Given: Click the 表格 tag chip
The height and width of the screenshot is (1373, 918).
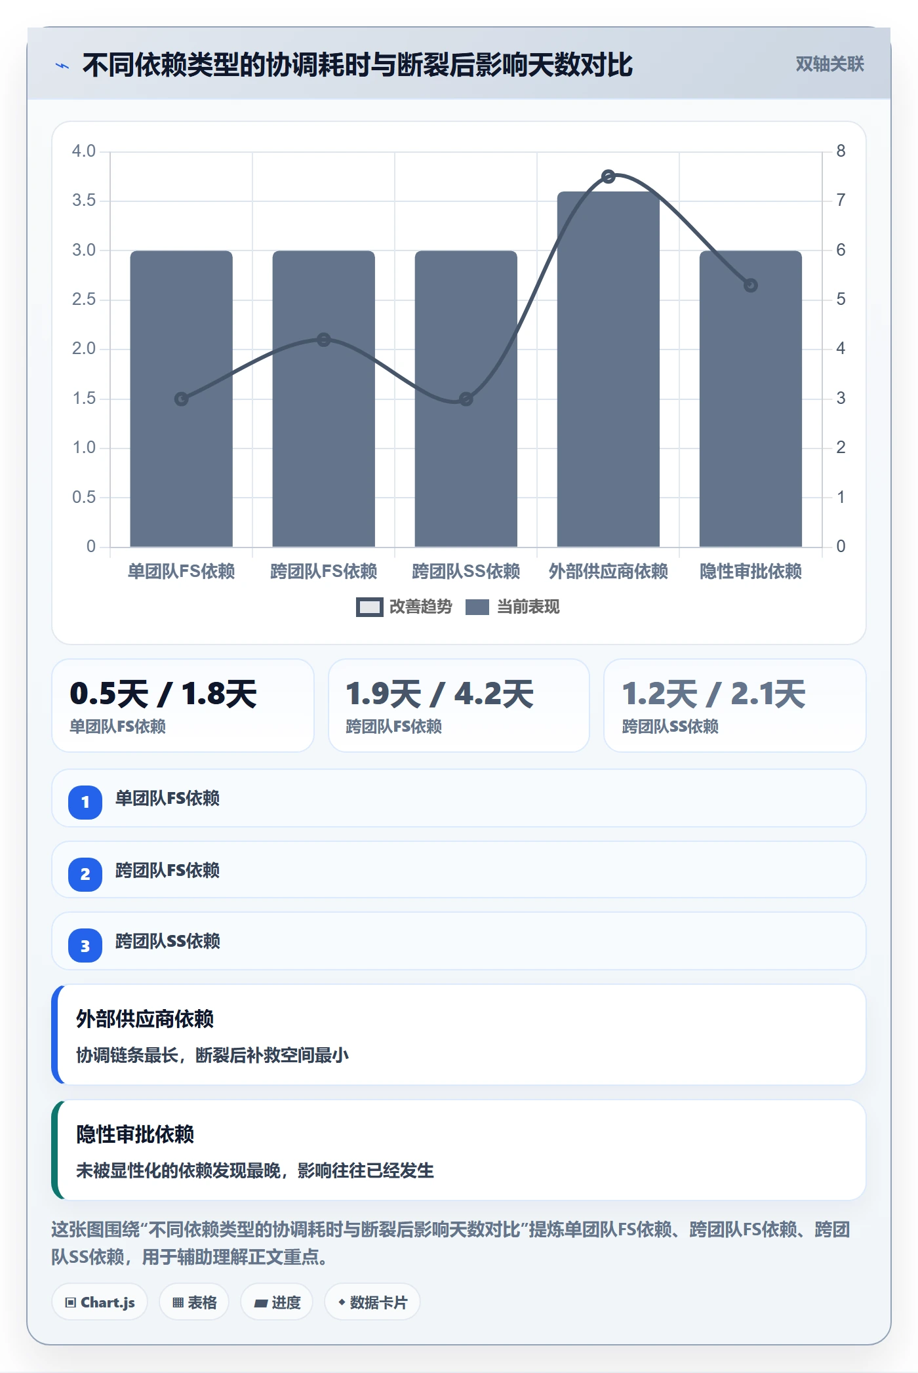Looking at the screenshot, I should [194, 1302].
